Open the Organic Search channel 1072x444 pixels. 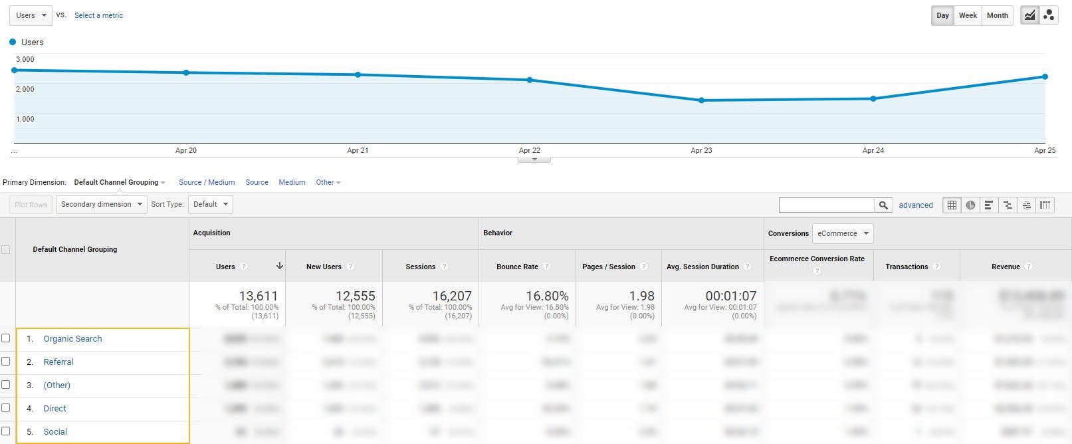coord(72,339)
